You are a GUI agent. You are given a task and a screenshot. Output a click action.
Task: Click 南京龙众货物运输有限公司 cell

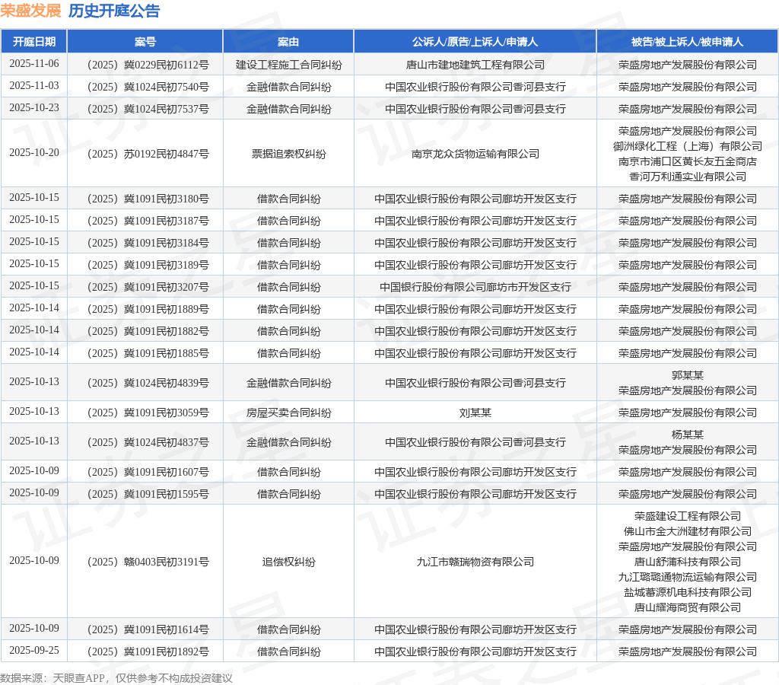(x=475, y=154)
